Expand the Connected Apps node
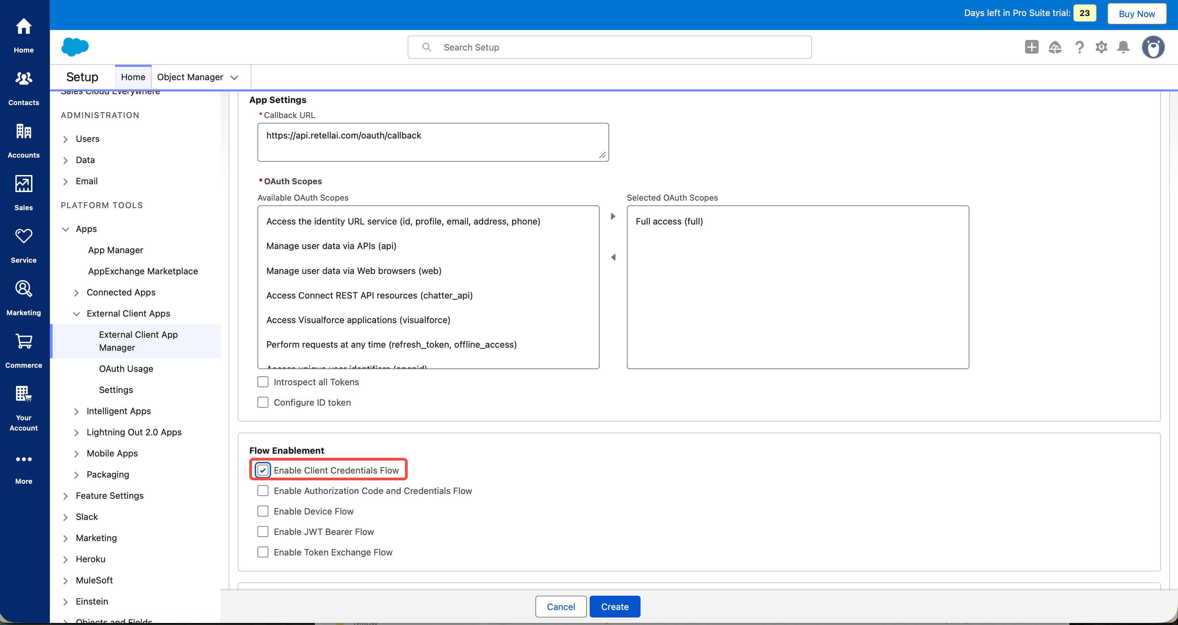Screen dimensions: 1178x625 pyautogui.click(x=76, y=293)
